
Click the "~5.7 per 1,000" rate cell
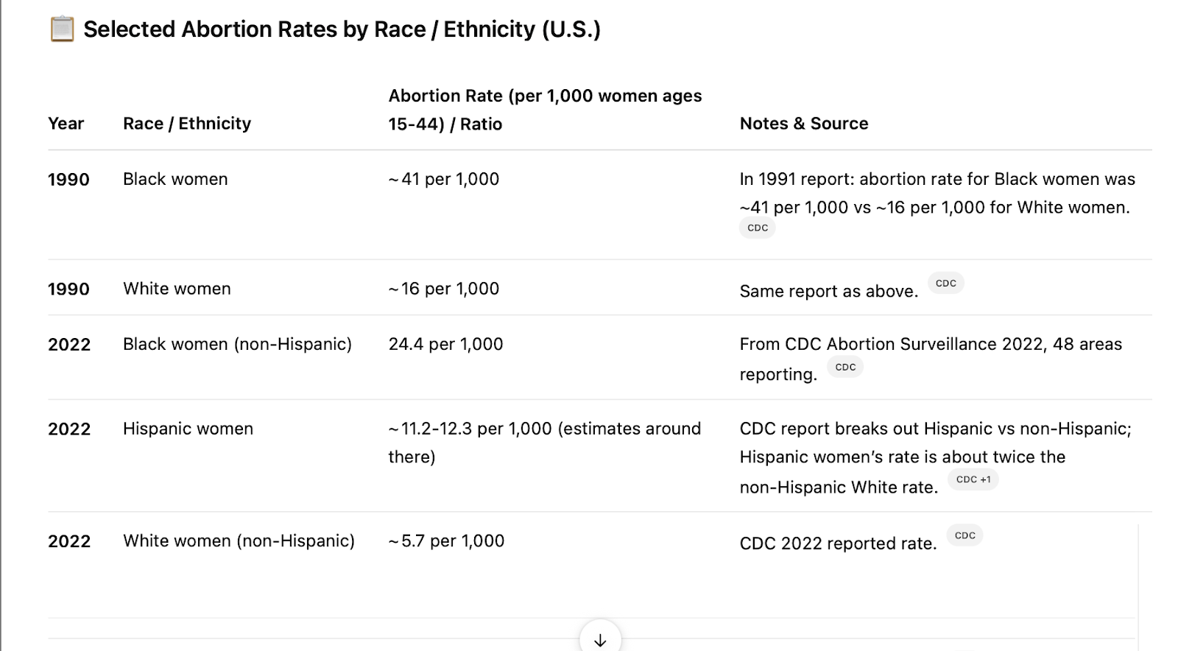pos(447,541)
